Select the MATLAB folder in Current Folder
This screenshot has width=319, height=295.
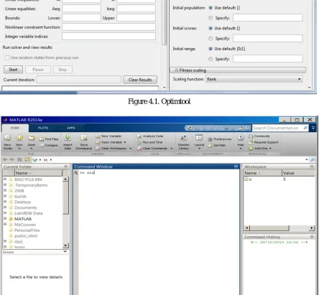click(23, 219)
